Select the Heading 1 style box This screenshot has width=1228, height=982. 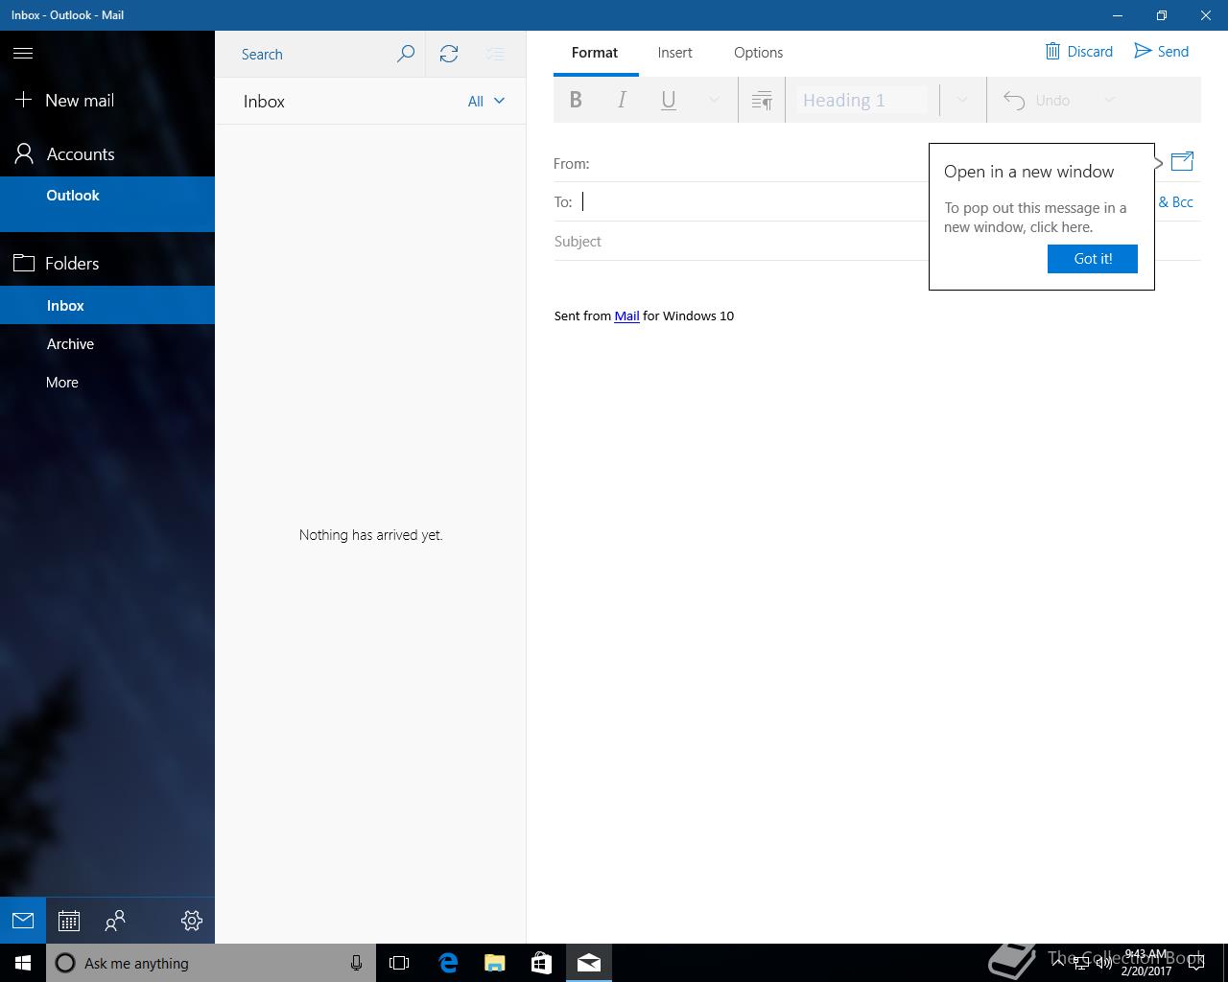[x=862, y=100]
